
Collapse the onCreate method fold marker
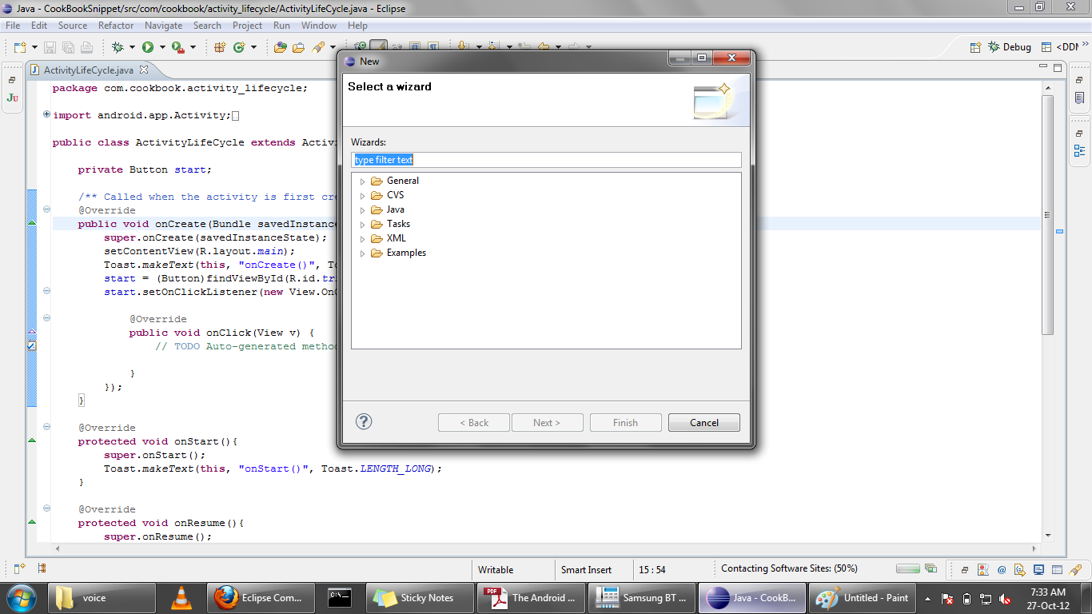(x=46, y=209)
